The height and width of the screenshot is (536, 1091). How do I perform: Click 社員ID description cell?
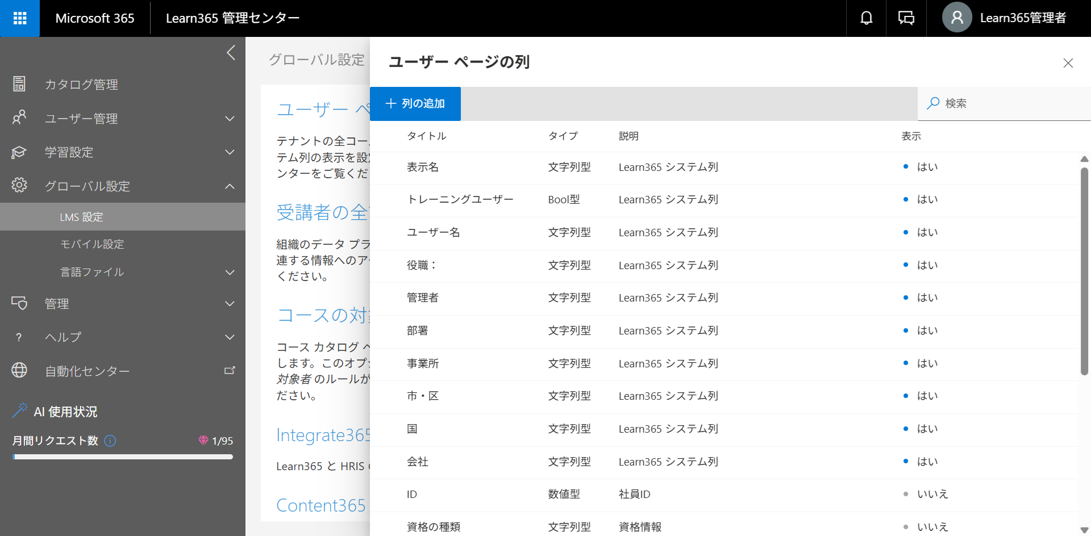(634, 494)
